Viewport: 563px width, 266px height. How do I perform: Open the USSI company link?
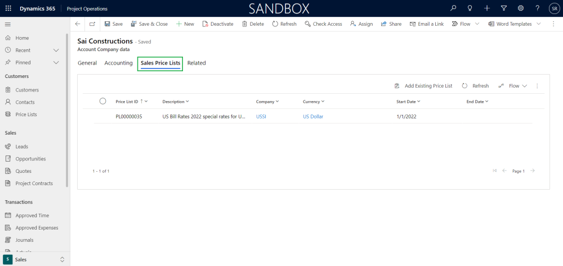point(261,116)
